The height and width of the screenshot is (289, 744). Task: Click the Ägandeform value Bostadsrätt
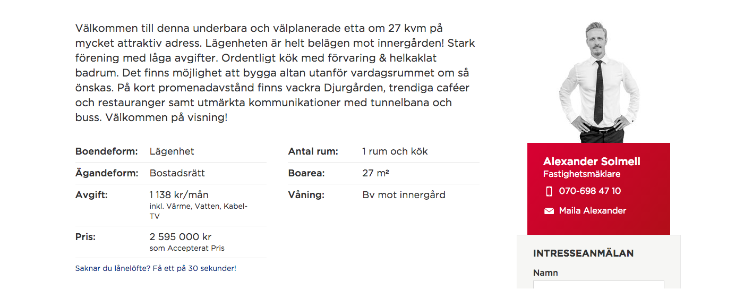177,173
